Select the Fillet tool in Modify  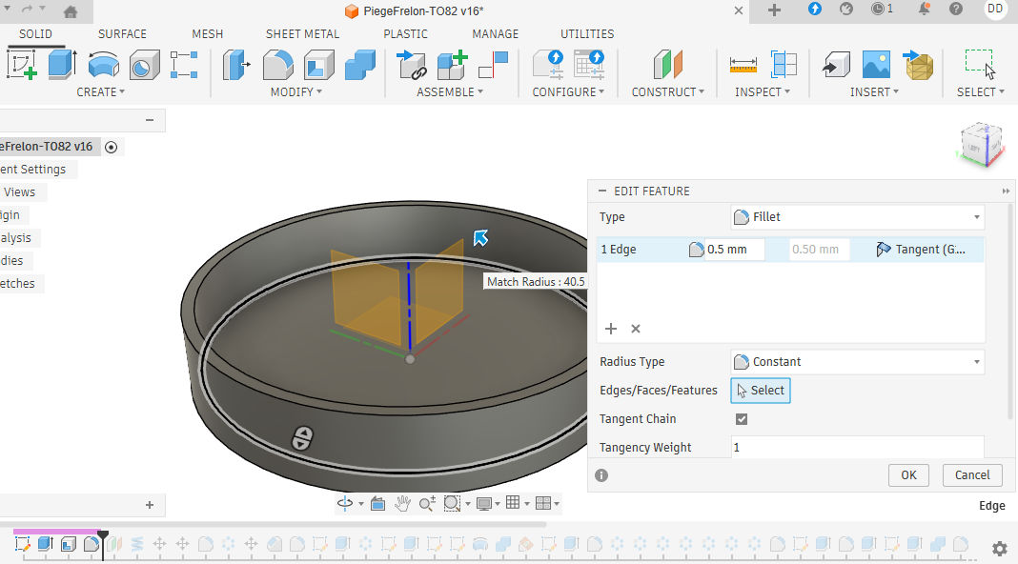coord(277,65)
